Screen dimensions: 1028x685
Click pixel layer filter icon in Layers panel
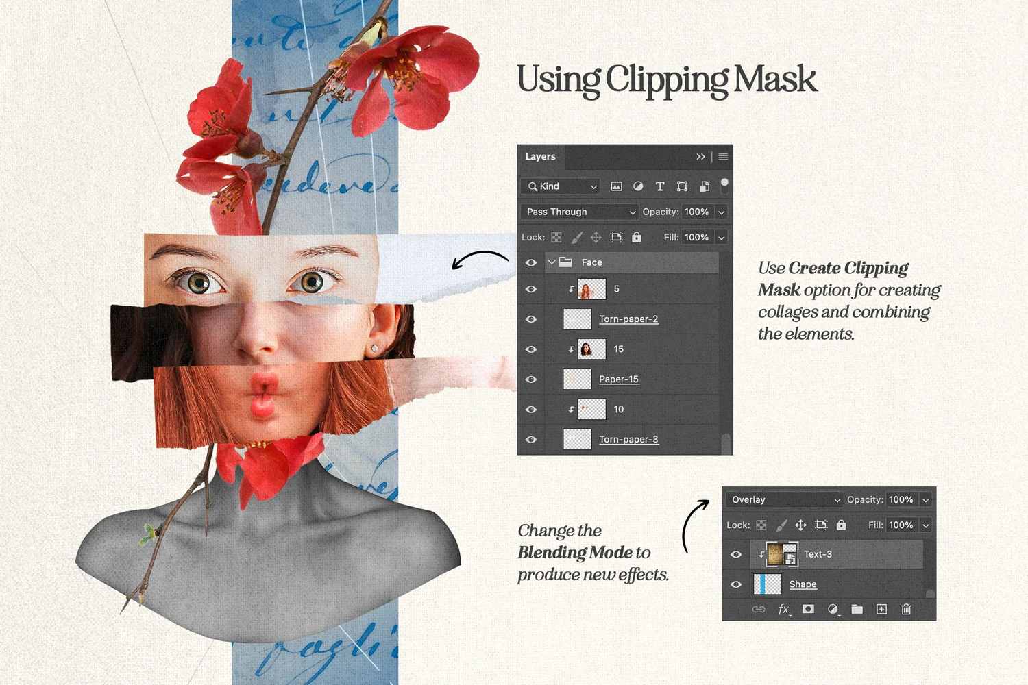(616, 186)
